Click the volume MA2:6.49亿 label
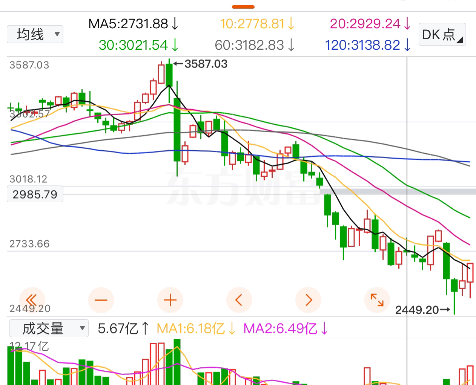This screenshot has height=385, width=476. point(286,328)
